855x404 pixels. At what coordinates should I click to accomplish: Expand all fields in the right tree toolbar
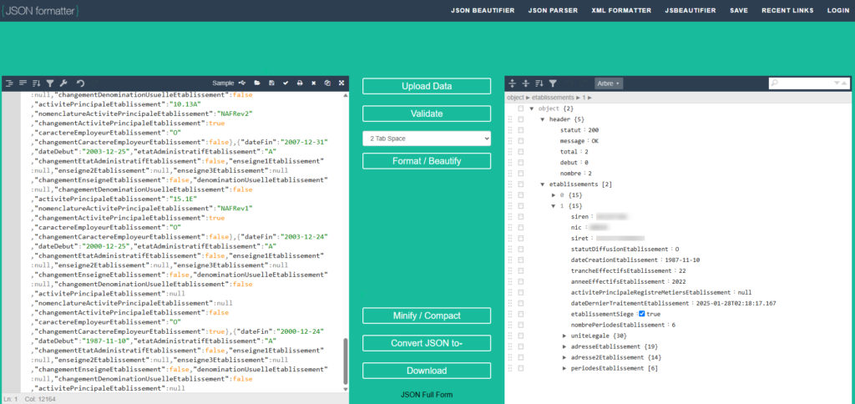tap(513, 83)
